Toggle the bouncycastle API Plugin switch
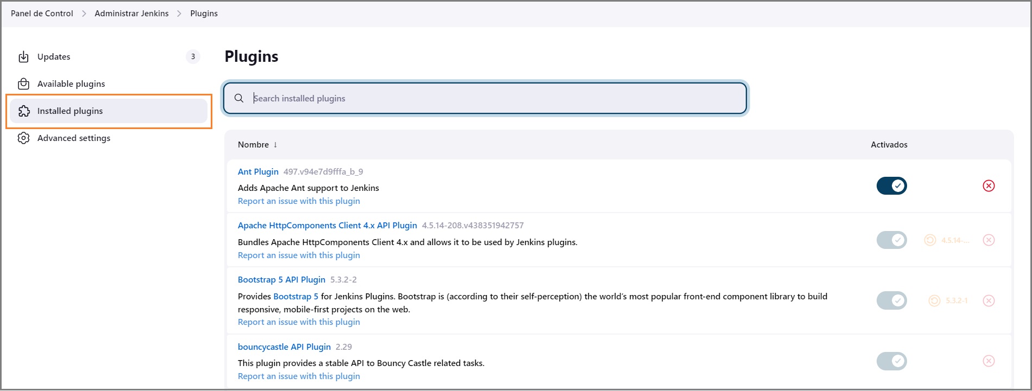 tap(891, 361)
